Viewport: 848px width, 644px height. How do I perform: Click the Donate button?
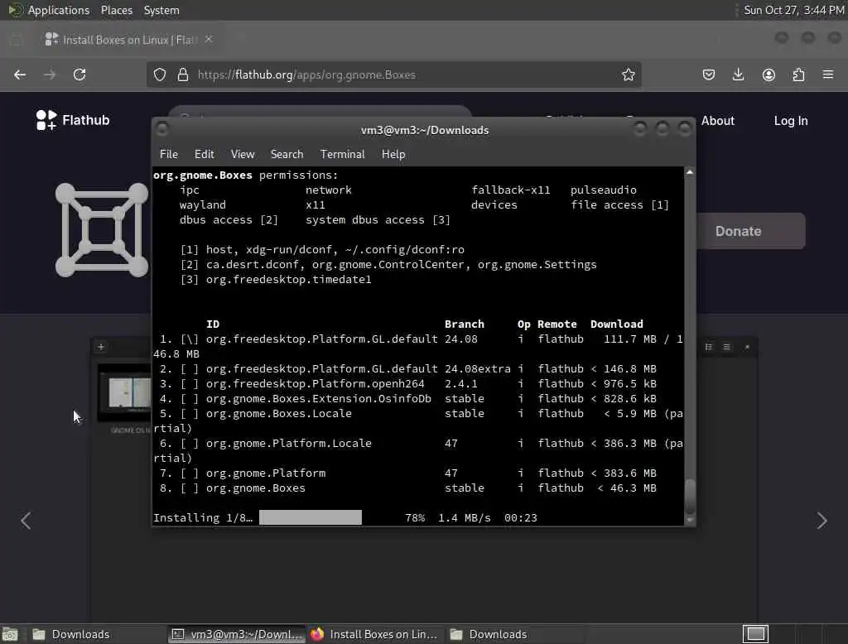click(750, 231)
